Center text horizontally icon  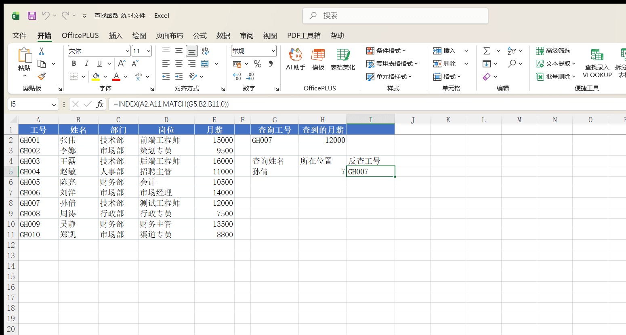[179, 64]
